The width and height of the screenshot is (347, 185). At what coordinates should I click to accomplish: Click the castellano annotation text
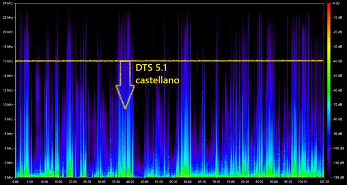click(x=157, y=80)
